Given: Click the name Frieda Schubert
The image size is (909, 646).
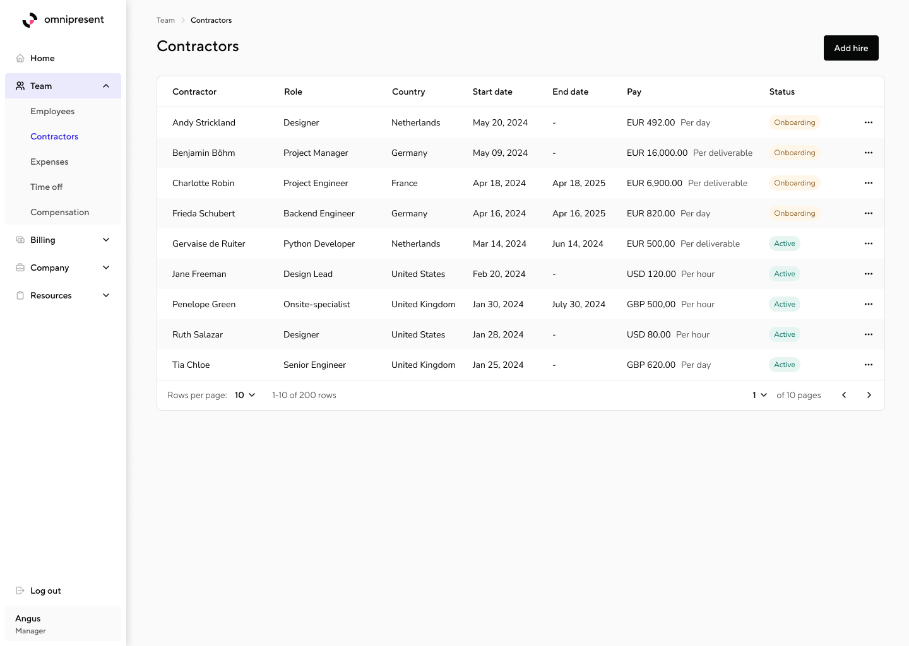Looking at the screenshot, I should (x=203, y=213).
